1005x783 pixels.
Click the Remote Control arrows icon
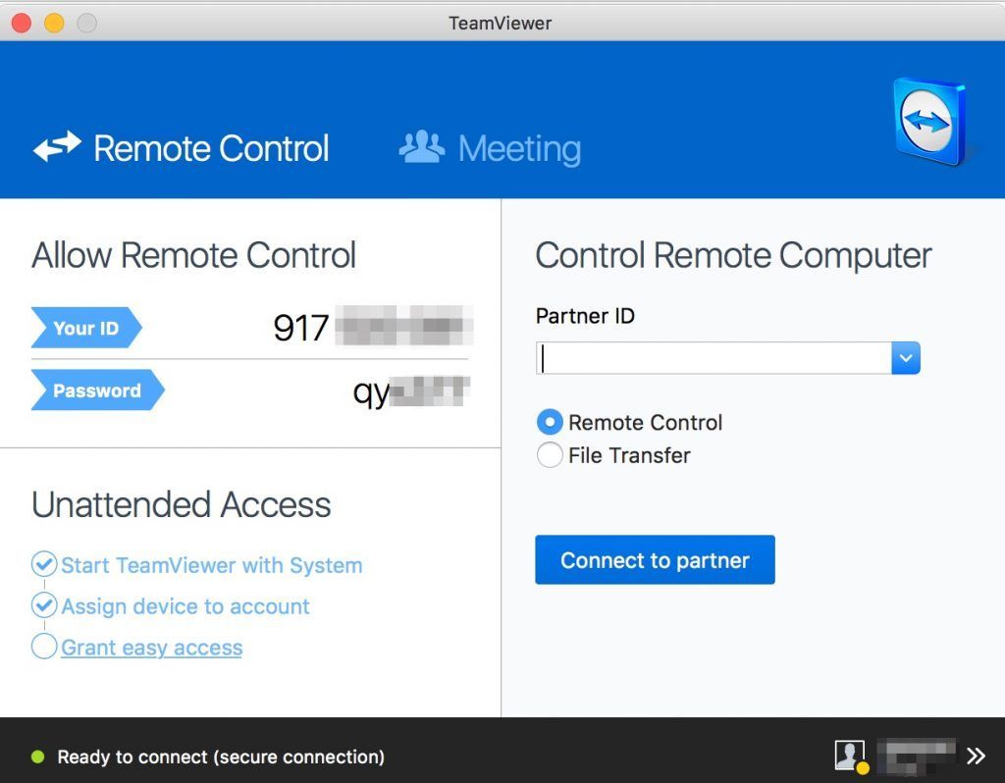57,147
